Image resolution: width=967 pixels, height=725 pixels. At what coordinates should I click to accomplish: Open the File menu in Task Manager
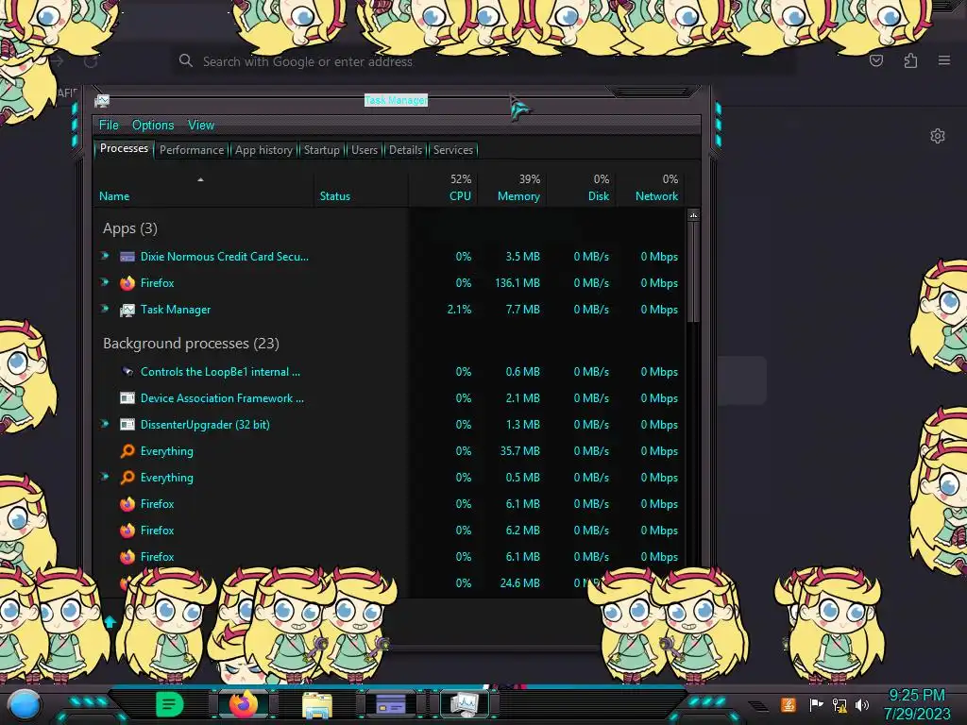tap(109, 126)
